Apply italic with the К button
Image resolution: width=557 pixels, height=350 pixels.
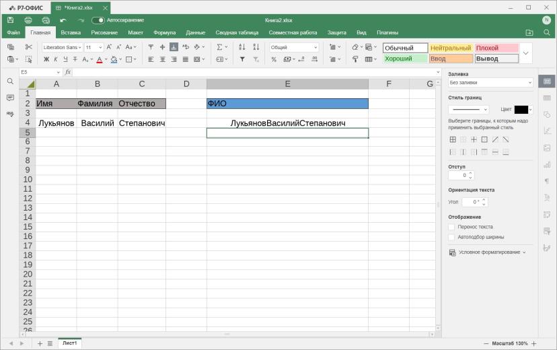[56, 59]
